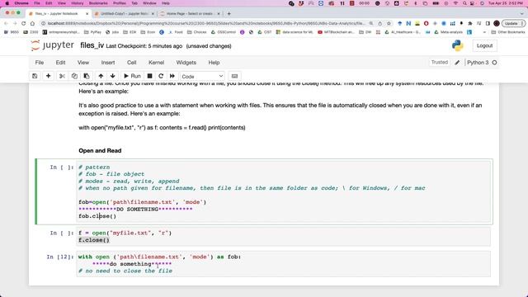Click the Open and Read heading
Viewport: 528px width, 297px height.
tap(100, 151)
